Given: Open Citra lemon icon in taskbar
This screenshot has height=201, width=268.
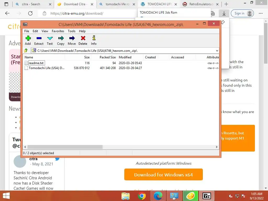Looking at the screenshot, I should [x=191, y=196].
